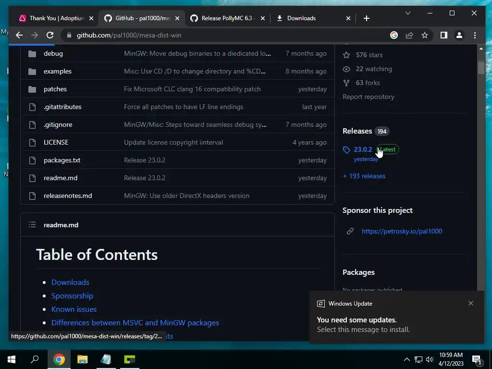Open the .gitignore file
The width and height of the screenshot is (492, 369).
click(58, 124)
